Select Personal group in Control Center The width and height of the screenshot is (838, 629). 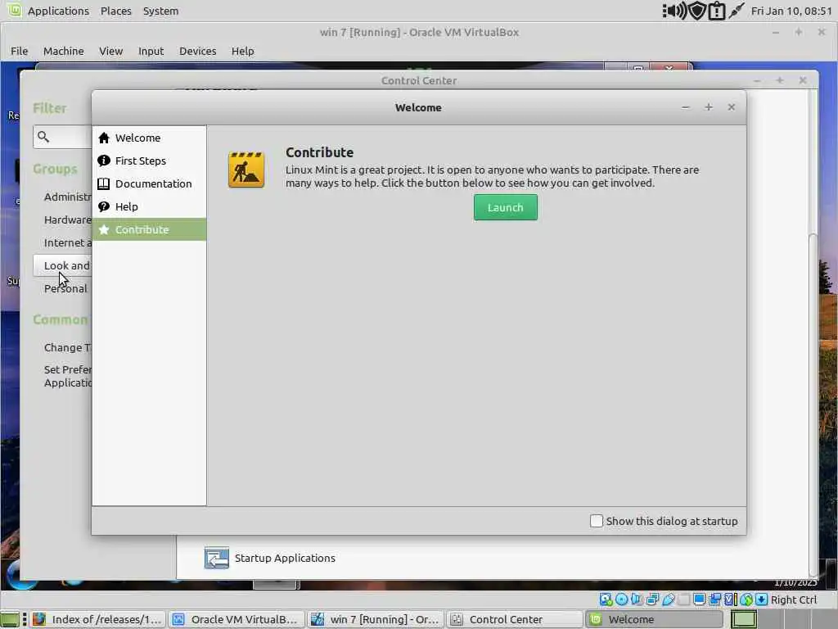coord(65,289)
